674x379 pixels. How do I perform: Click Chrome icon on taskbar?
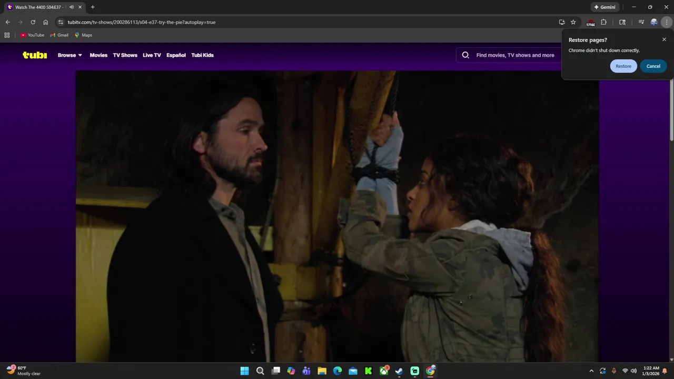(431, 371)
